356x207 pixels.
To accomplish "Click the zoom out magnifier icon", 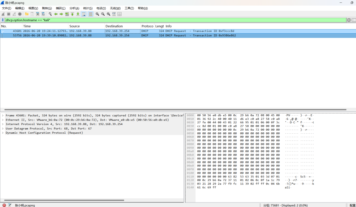I will pos(103,14).
